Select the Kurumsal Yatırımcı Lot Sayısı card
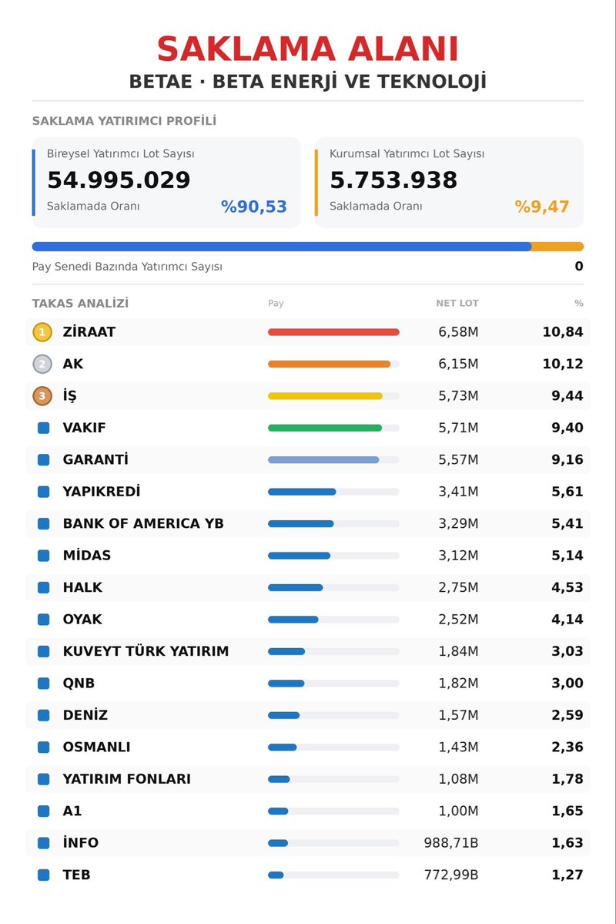 (450, 183)
